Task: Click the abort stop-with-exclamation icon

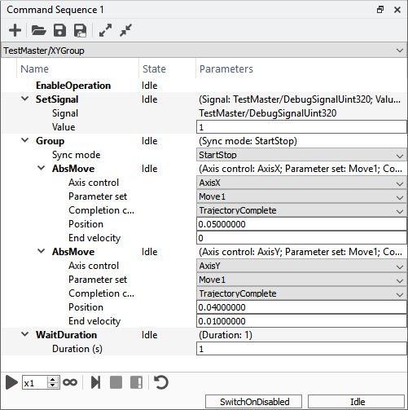Action: (x=137, y=382)
